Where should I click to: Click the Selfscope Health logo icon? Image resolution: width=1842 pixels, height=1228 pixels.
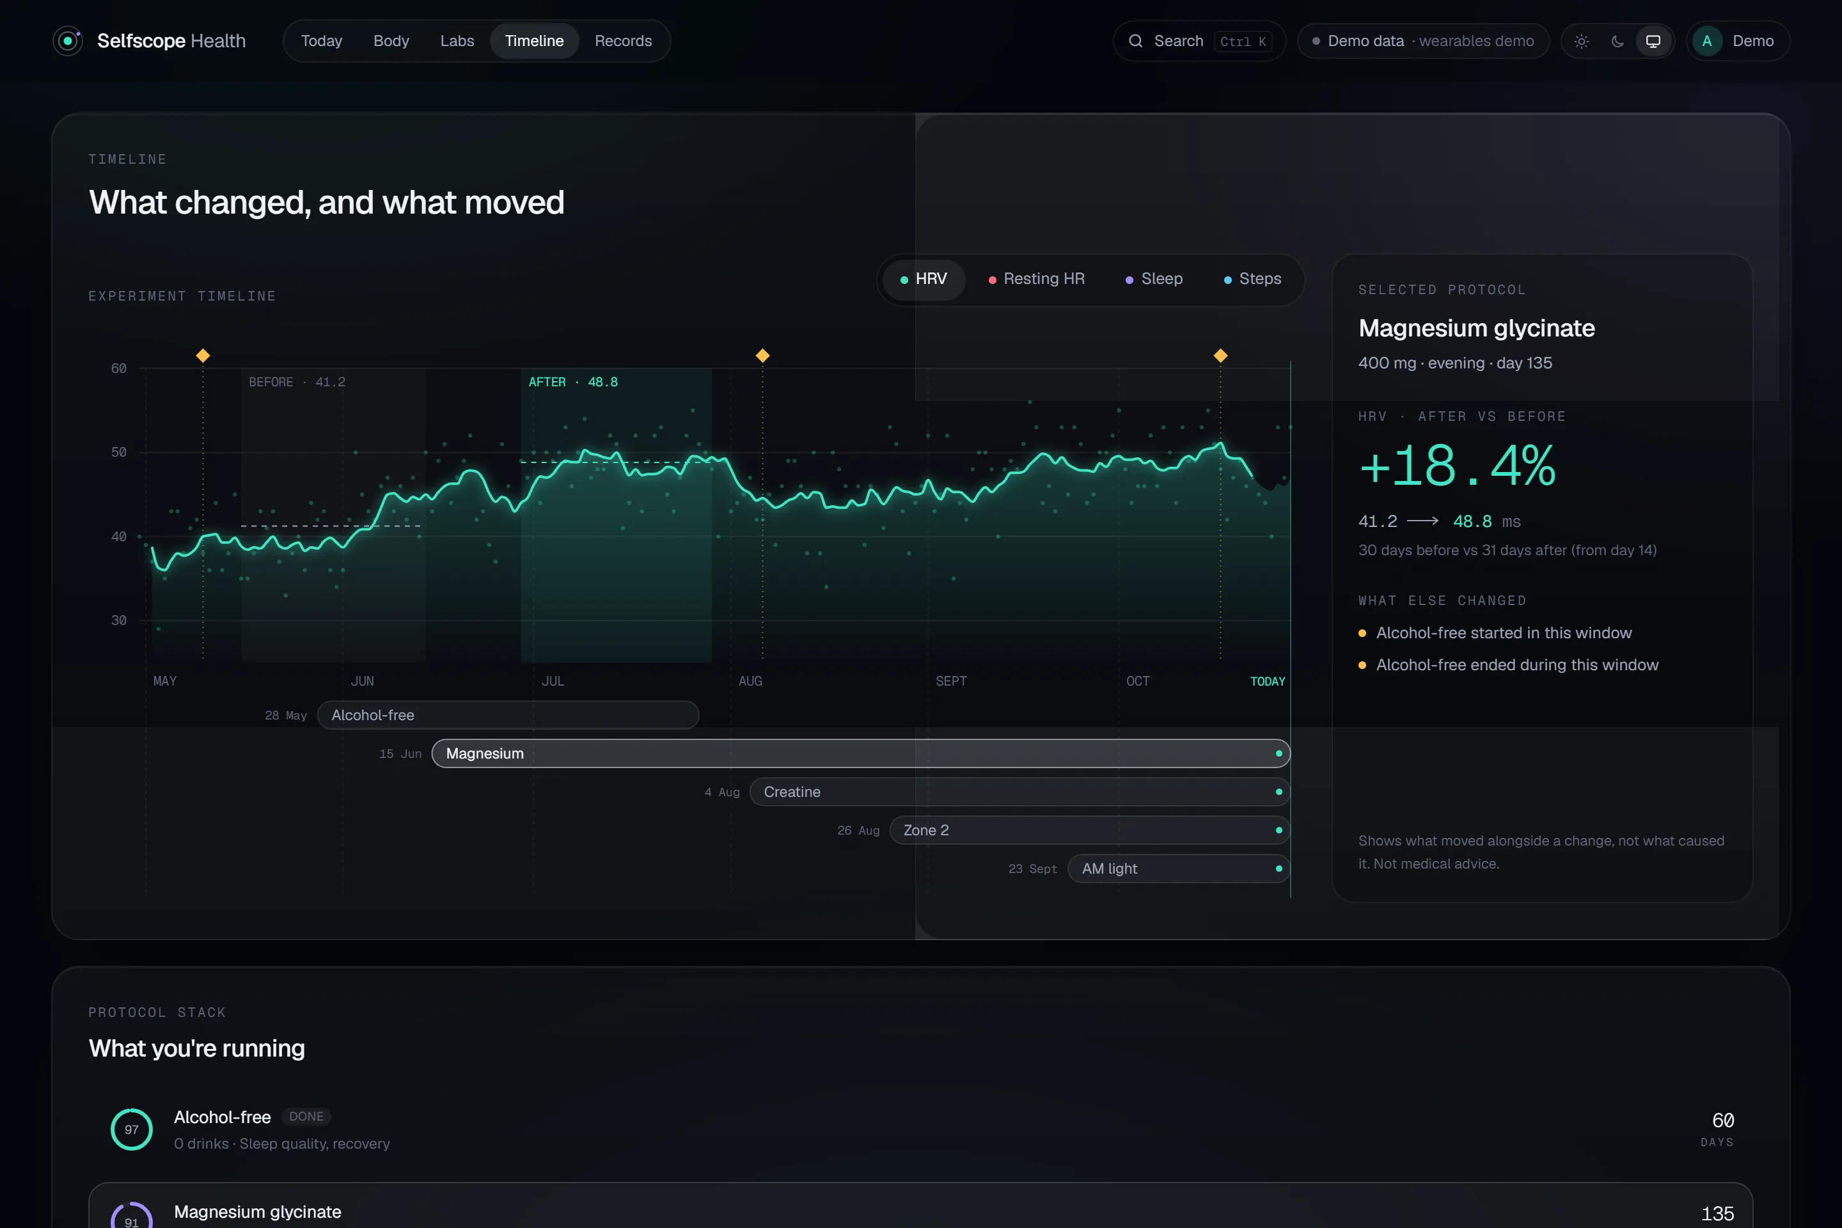click(68, 41)
